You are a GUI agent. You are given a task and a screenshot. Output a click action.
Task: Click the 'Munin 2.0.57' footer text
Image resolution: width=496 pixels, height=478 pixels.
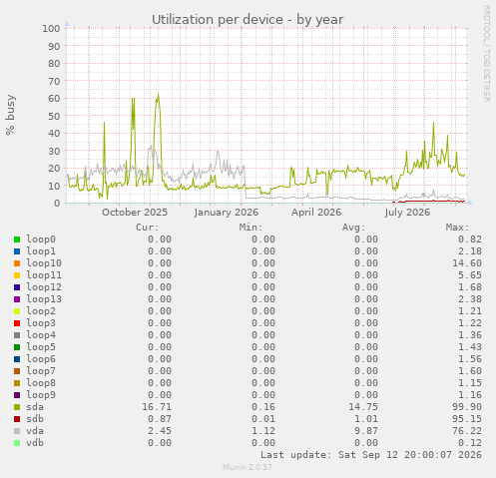tap(248, 467)
